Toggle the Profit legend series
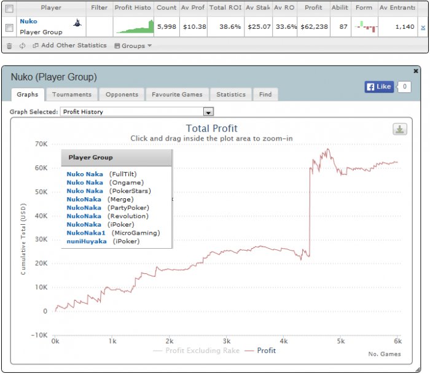The width and height of the screenshot is (430, 374). [260, 351]
